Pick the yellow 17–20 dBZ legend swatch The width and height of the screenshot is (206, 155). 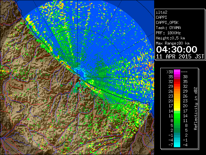click(177, 106)
